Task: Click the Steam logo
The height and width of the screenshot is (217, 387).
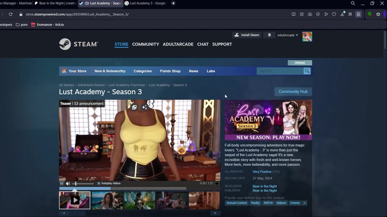Action: pos(79,44)
